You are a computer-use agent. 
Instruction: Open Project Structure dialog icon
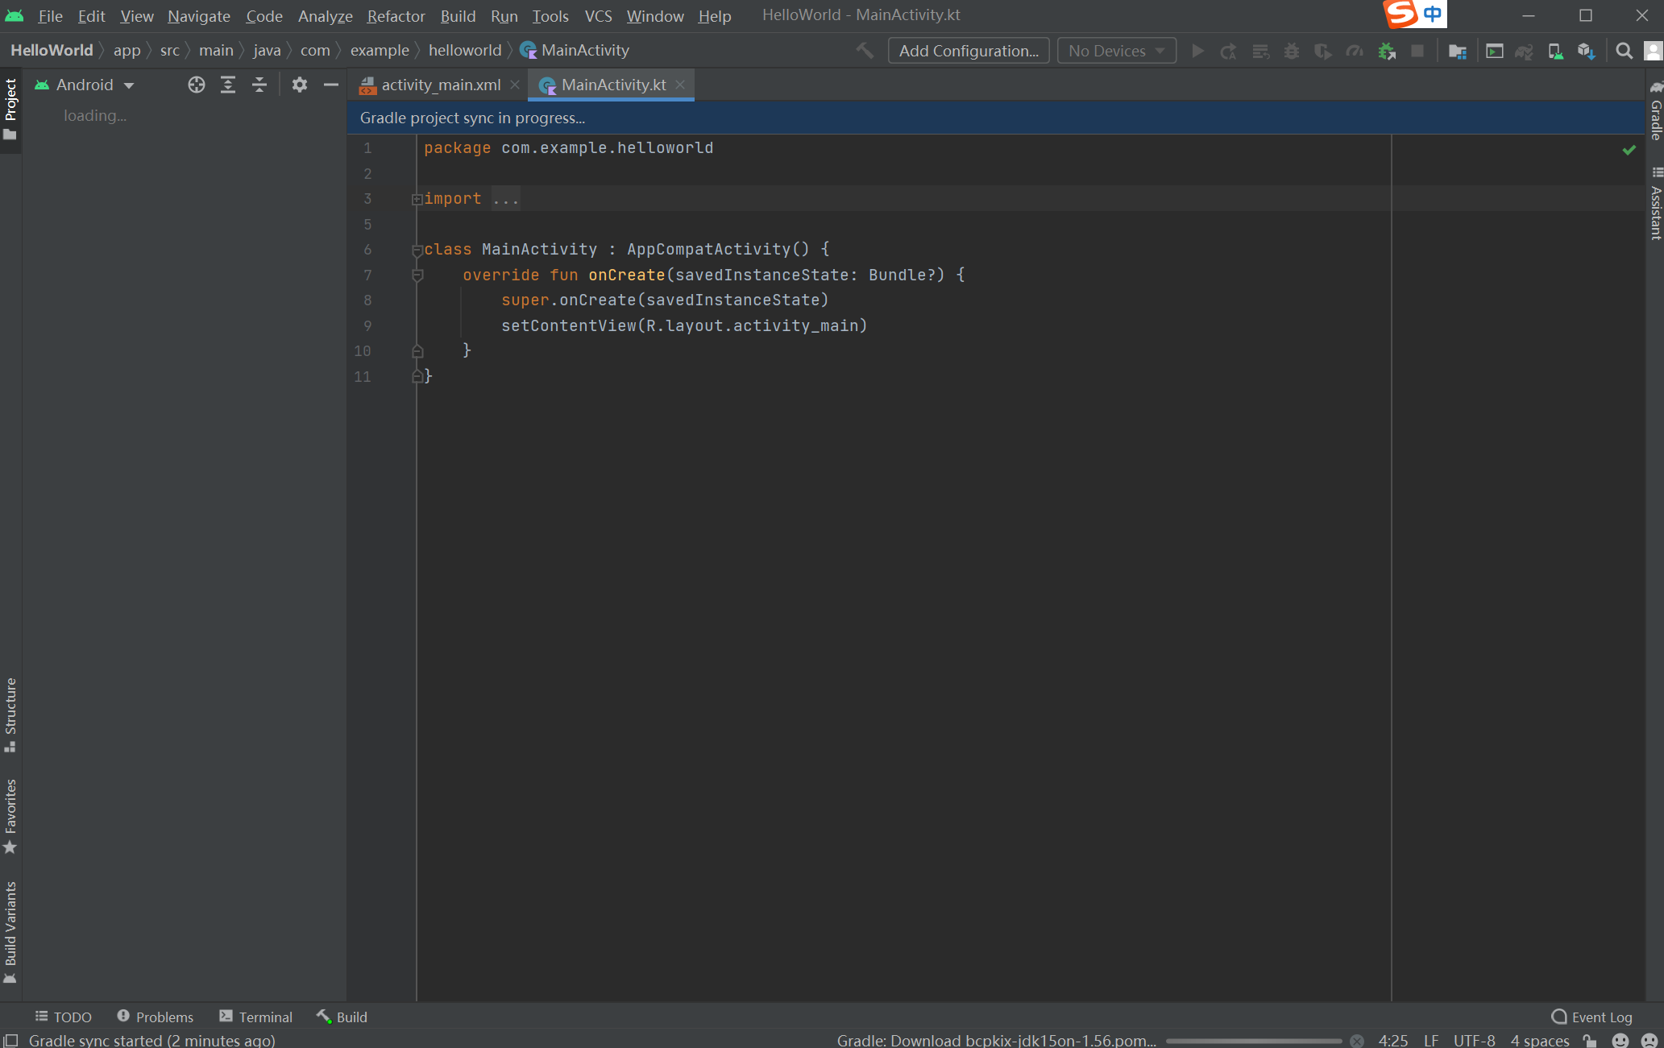click(x=1457, y=51)
